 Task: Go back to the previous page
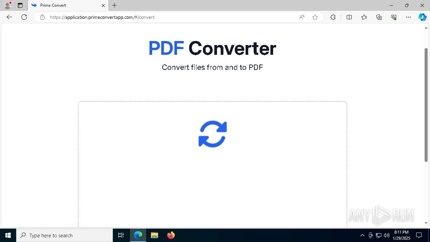9,17
